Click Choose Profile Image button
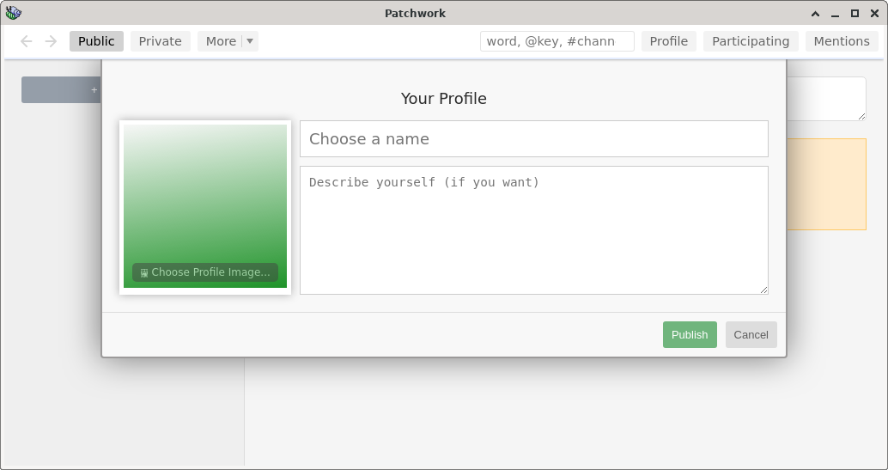Screen dimensions: 888x470 tap(205, 272)
